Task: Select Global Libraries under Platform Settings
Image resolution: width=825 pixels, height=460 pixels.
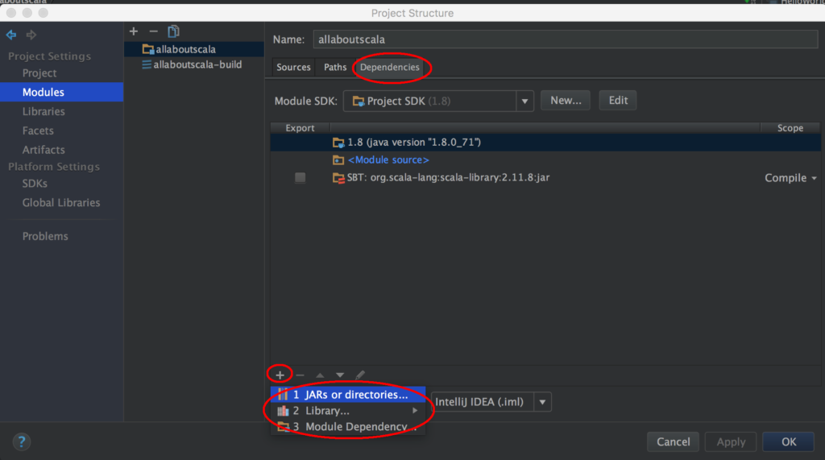Action: point(61,203)
